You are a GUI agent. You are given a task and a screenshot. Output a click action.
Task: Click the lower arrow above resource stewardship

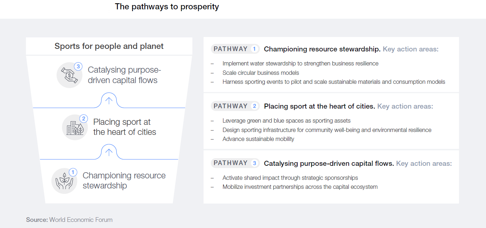click(109, 152)
